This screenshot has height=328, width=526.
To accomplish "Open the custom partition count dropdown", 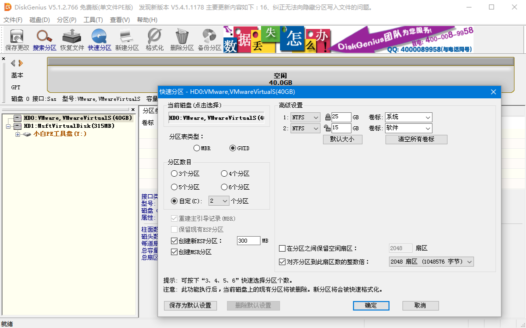I will click(218, 201).
